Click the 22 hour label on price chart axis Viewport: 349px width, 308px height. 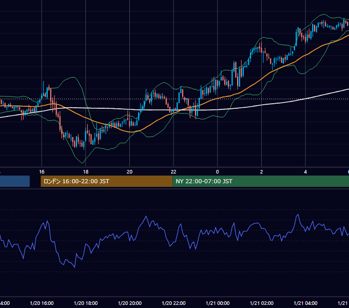[x=173, y=172]
